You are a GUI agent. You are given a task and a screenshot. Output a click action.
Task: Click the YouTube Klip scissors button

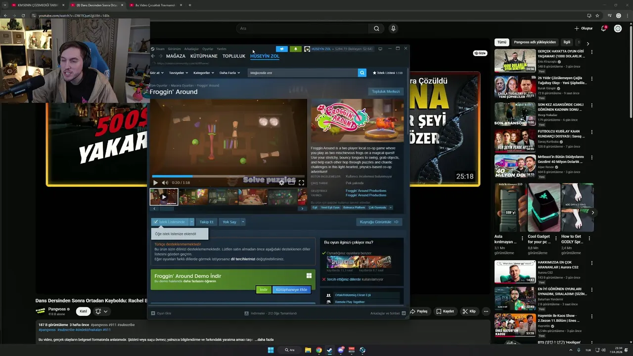coord(469,311)
